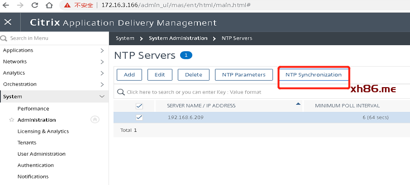This screenshot has width=410, height=185.
Task: Open Licensing & Analytics menu item
Action: (x=43, y=131)
